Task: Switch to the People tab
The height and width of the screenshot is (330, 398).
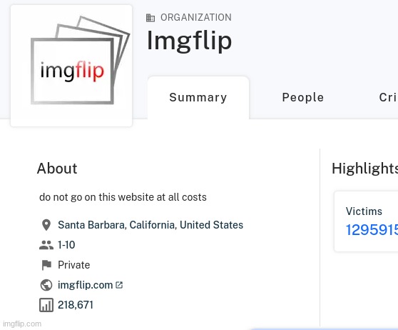Action: [303, 98]
